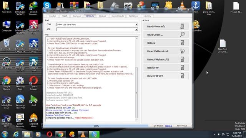The image size is (246, 138).
Task: Expand the ADB device dropdown
Action: (x=136, y=29)
